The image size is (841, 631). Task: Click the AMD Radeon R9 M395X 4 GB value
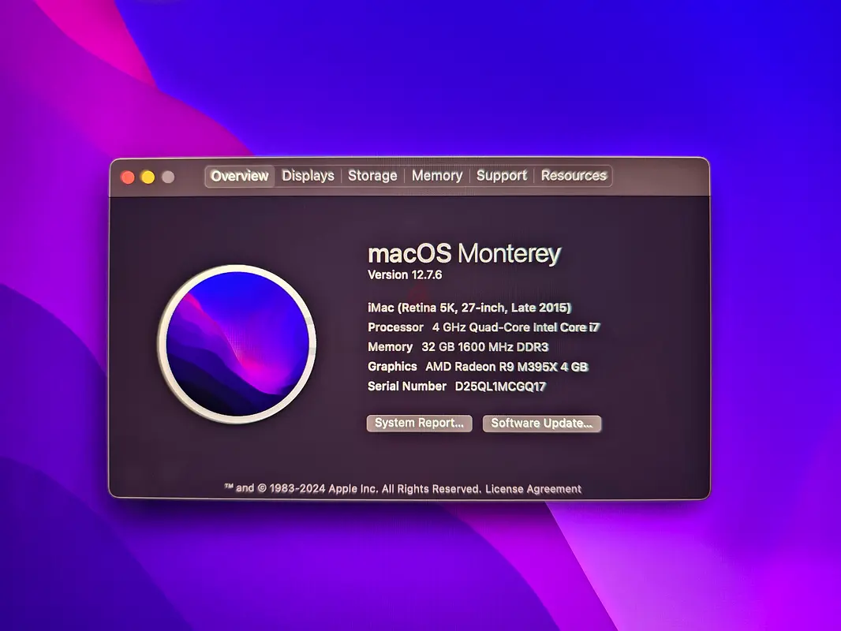pos(506,368)
